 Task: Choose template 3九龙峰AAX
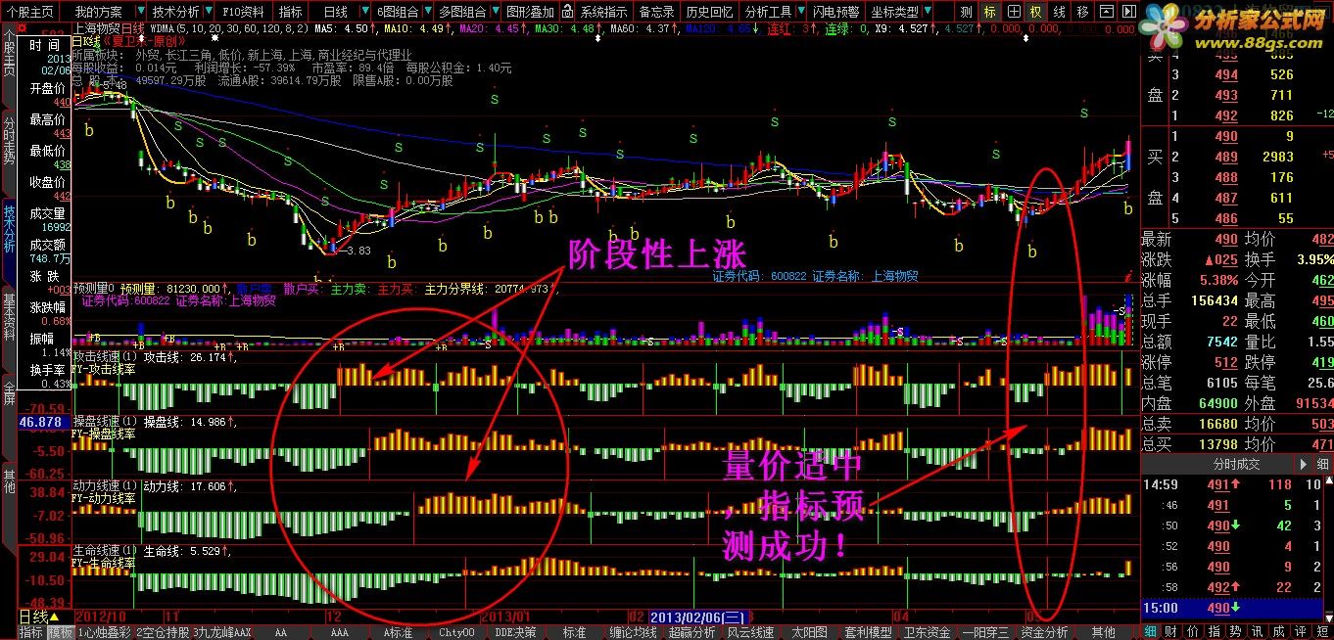(222, 632)
